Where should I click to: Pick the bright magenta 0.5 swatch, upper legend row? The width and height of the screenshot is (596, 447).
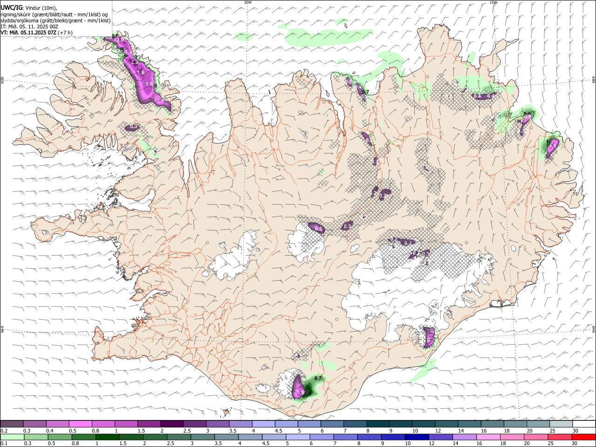(x=80, y=424)
